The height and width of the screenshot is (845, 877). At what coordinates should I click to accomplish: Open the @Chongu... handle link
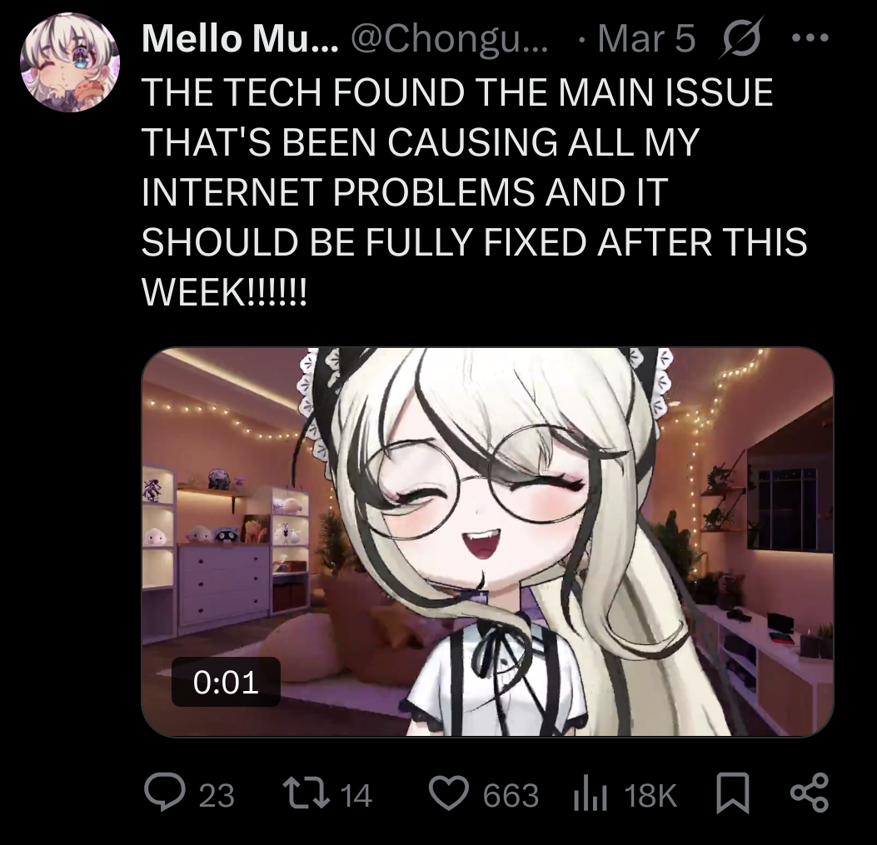coord(449,38)
